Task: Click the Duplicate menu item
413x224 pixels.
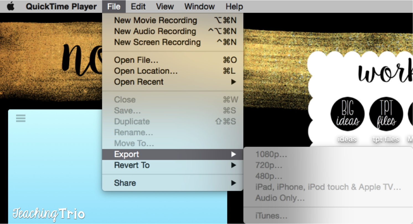Action: pos(173,122)
